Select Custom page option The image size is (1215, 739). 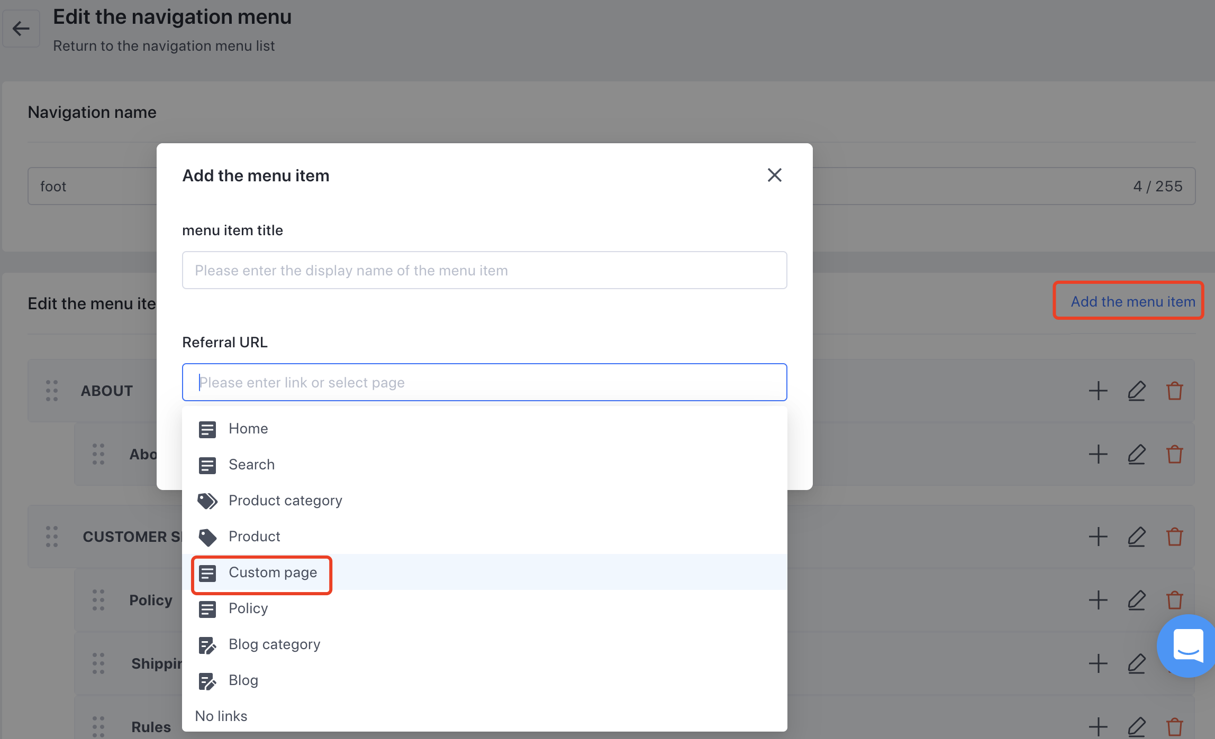[x=273, y=572]
